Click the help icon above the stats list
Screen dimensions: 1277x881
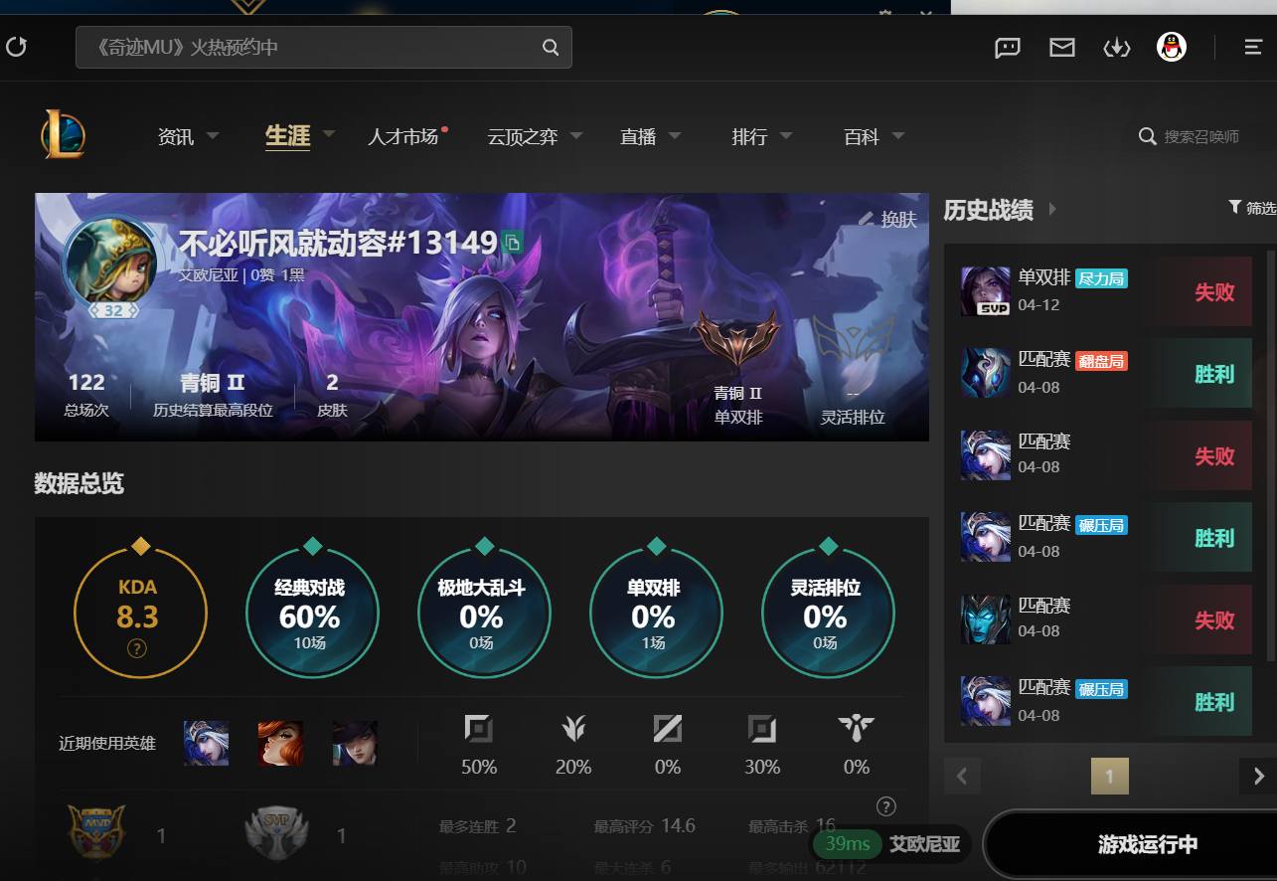(886, 806)
